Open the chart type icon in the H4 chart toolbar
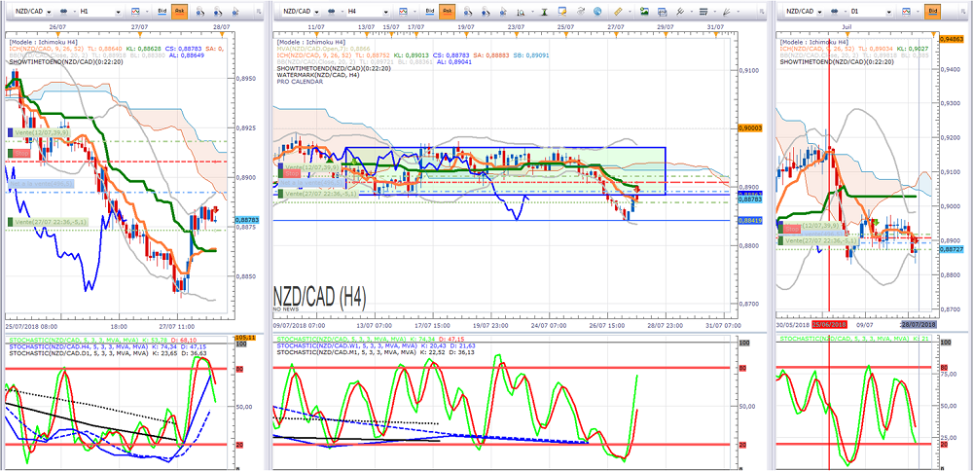 (x=403, y=11)
